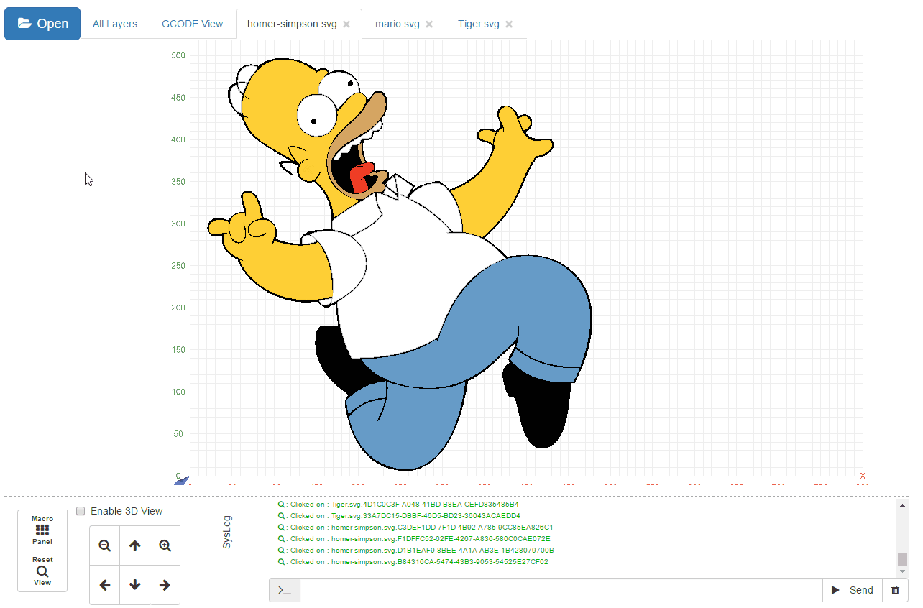Select the Tiger.svg tab

(x=478, y=24)
